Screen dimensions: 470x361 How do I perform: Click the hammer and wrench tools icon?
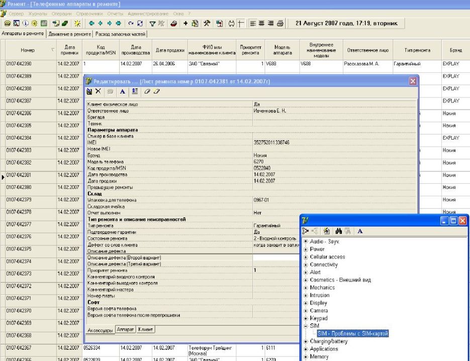207,24
